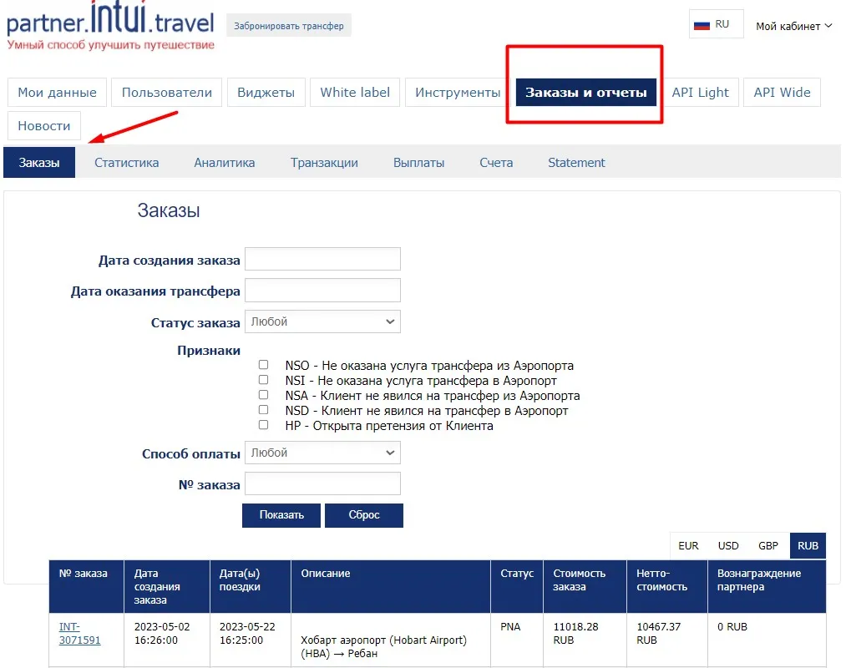This screenshot has height=668, width=846.
Task: Click the Показать button
Action: 281,515
